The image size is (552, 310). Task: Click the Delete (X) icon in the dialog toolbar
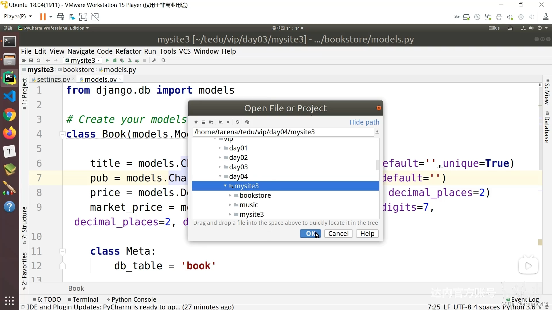click(x=228, y=122)
